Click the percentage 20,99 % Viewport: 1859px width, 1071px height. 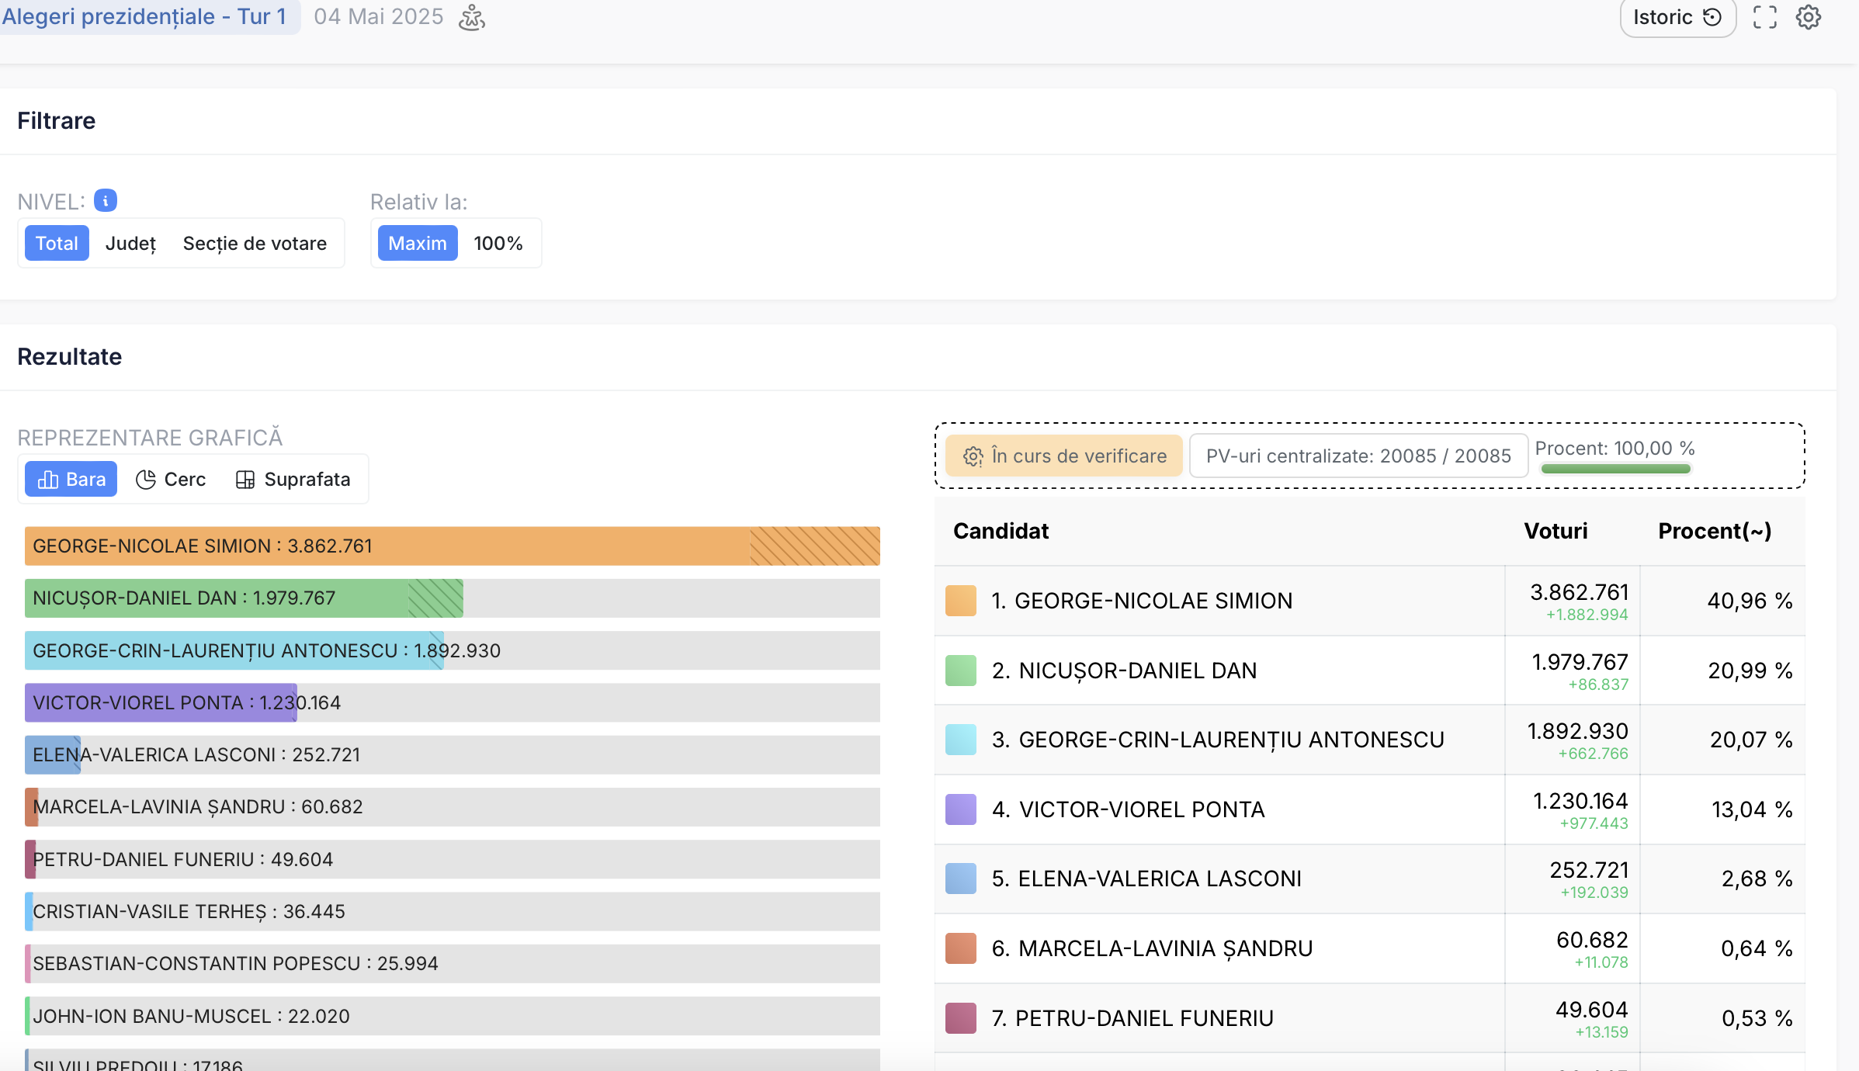[x=1750, y=671]
